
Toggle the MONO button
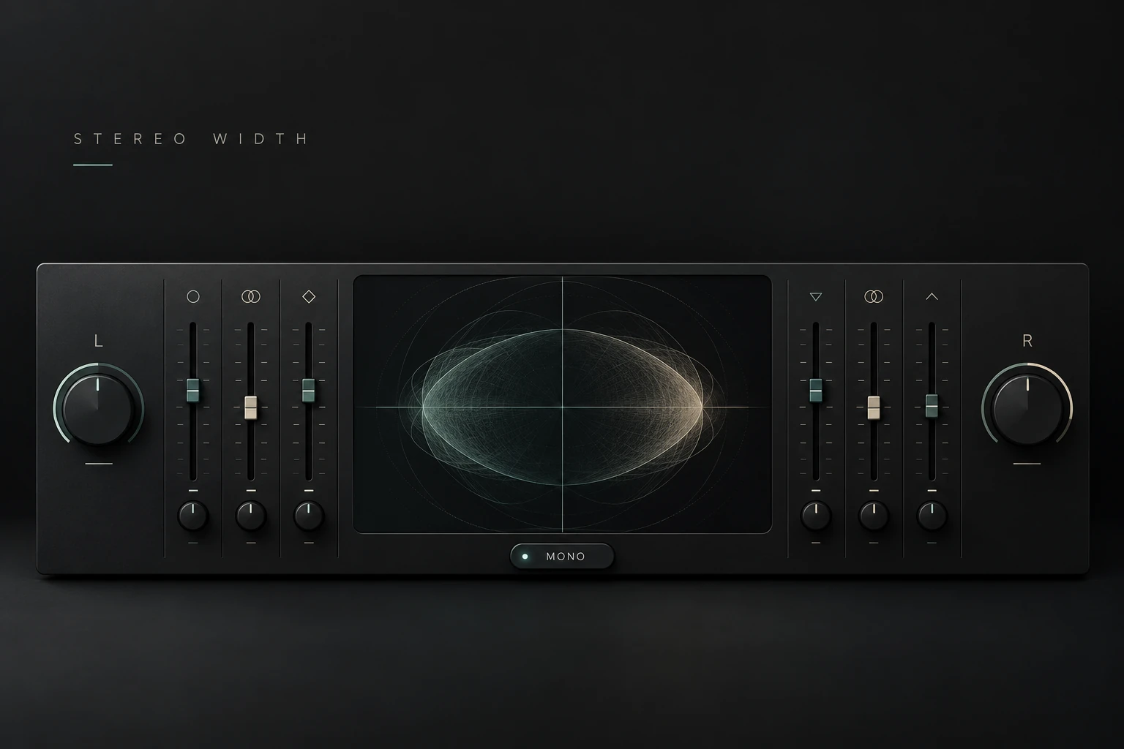coord(562,557)
